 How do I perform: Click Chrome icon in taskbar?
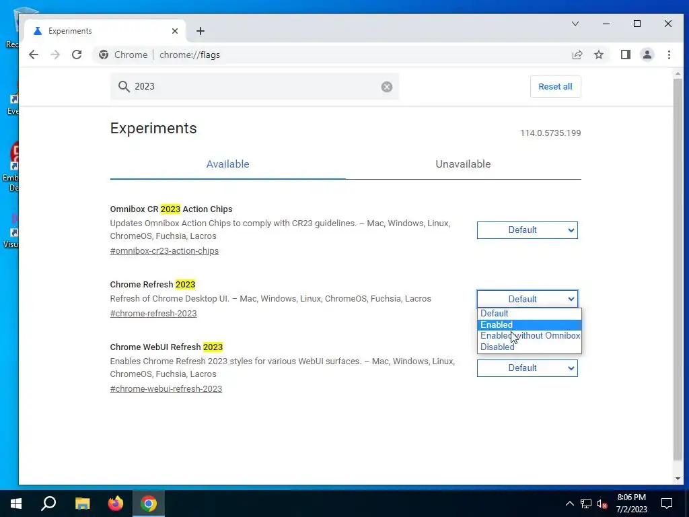coord(149,504)
